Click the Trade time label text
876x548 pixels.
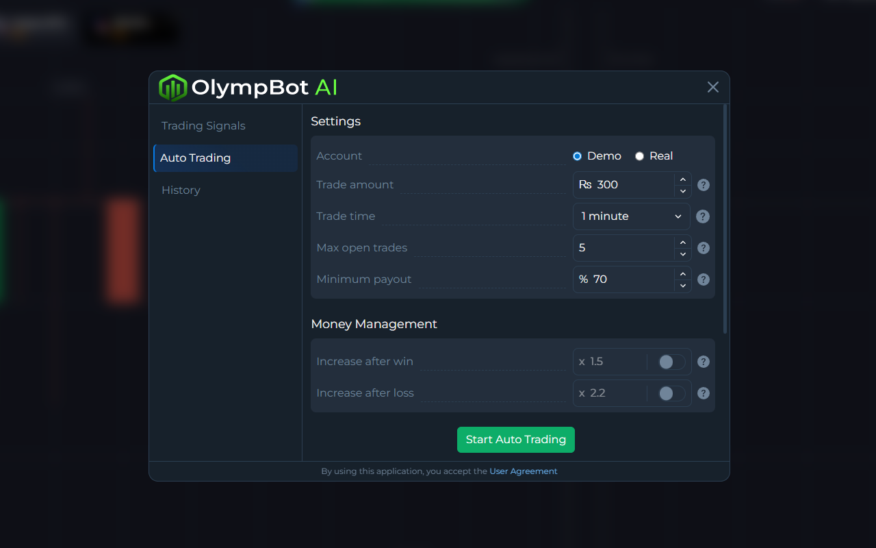pyautogui.click(x=346, y=216)
